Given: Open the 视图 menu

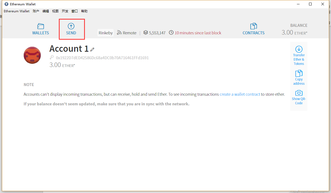Looking at the screenshot, I should 55,11.
